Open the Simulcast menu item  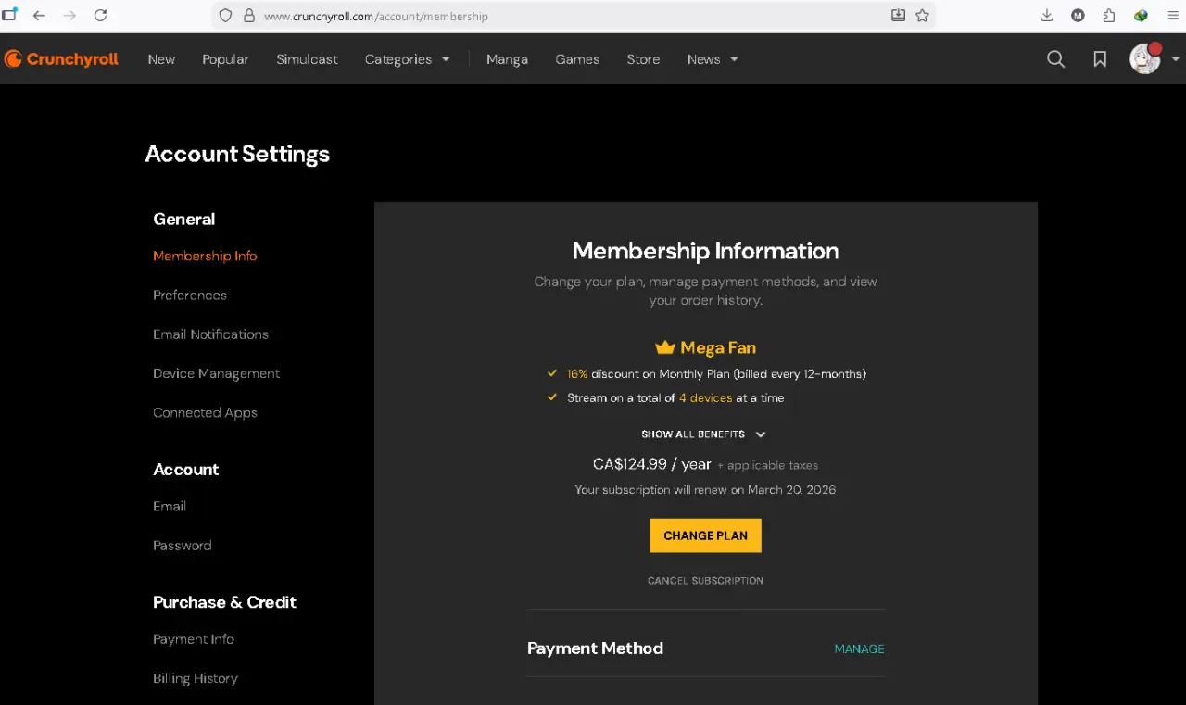click(307, 59)
